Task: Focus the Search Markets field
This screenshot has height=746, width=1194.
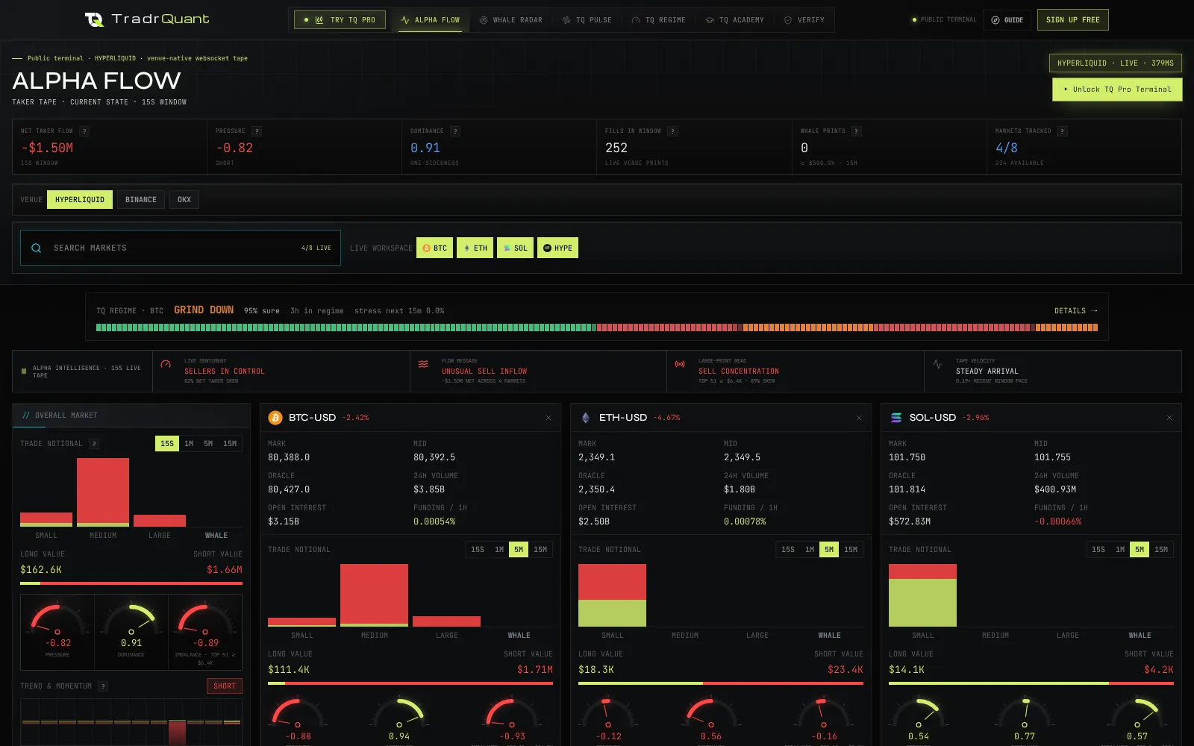Action: [181, 248]
